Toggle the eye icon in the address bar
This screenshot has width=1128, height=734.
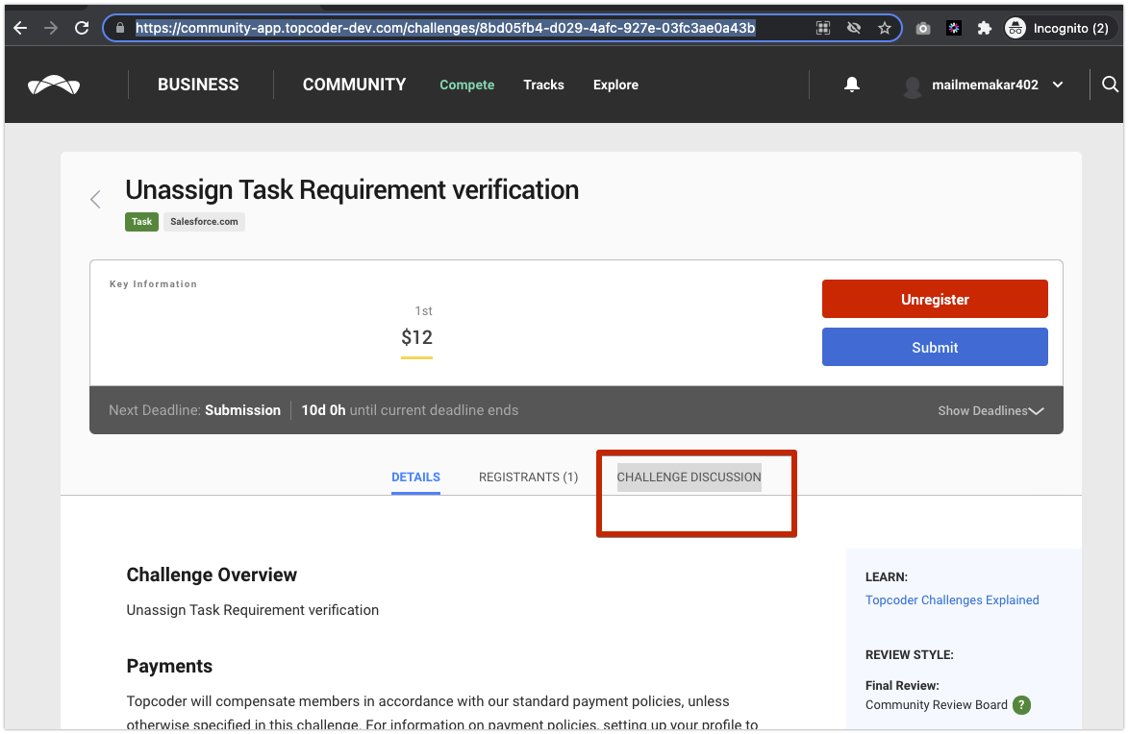854,28
